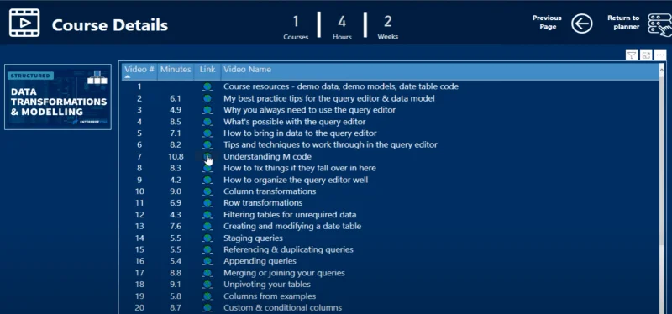Click the '4 Hours' summary card
The image size is (672, 314).
pyautogui.click(x=342, y=28)
